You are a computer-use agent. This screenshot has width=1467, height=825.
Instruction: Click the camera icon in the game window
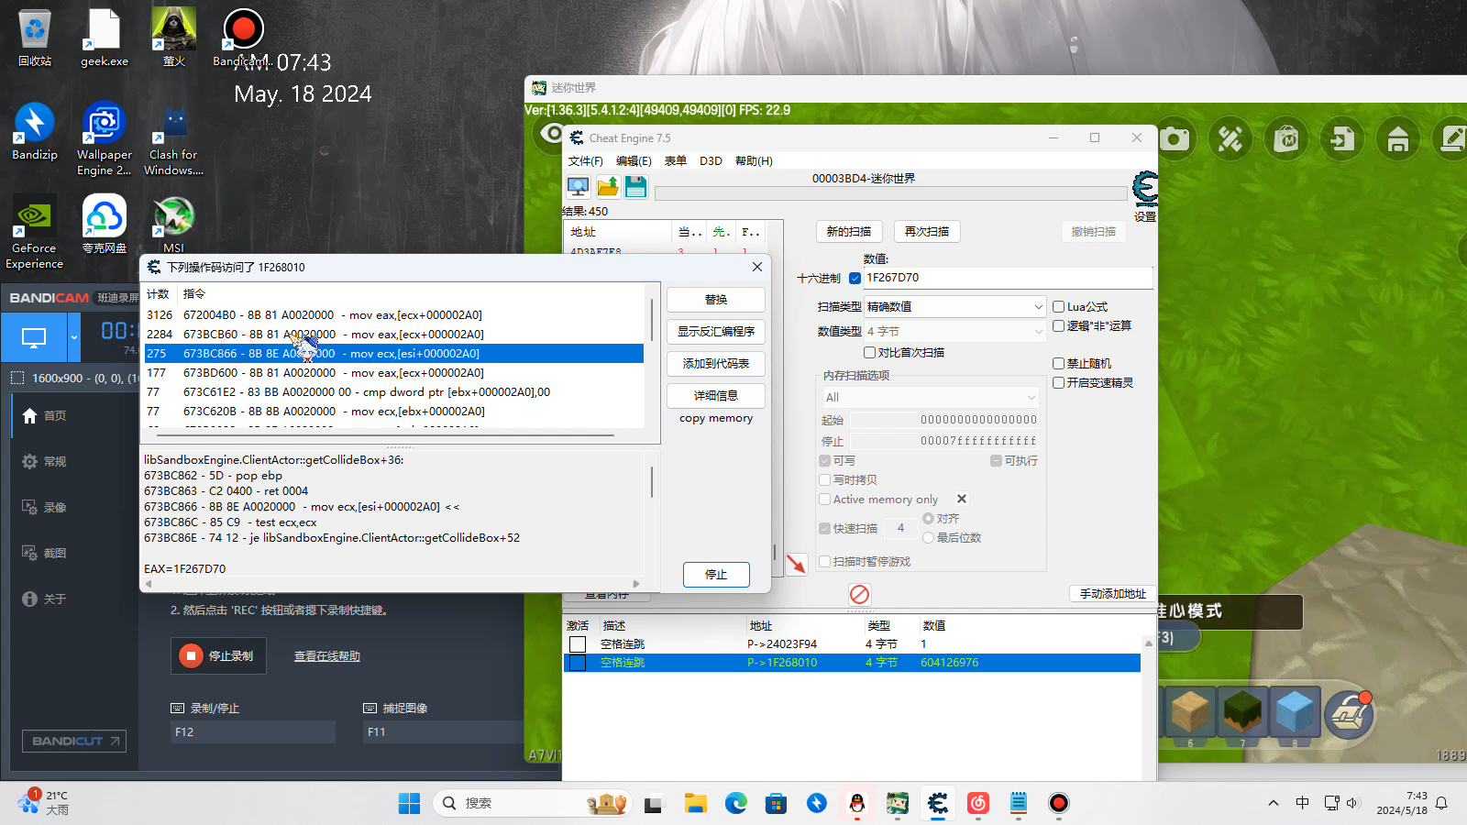1175,139
